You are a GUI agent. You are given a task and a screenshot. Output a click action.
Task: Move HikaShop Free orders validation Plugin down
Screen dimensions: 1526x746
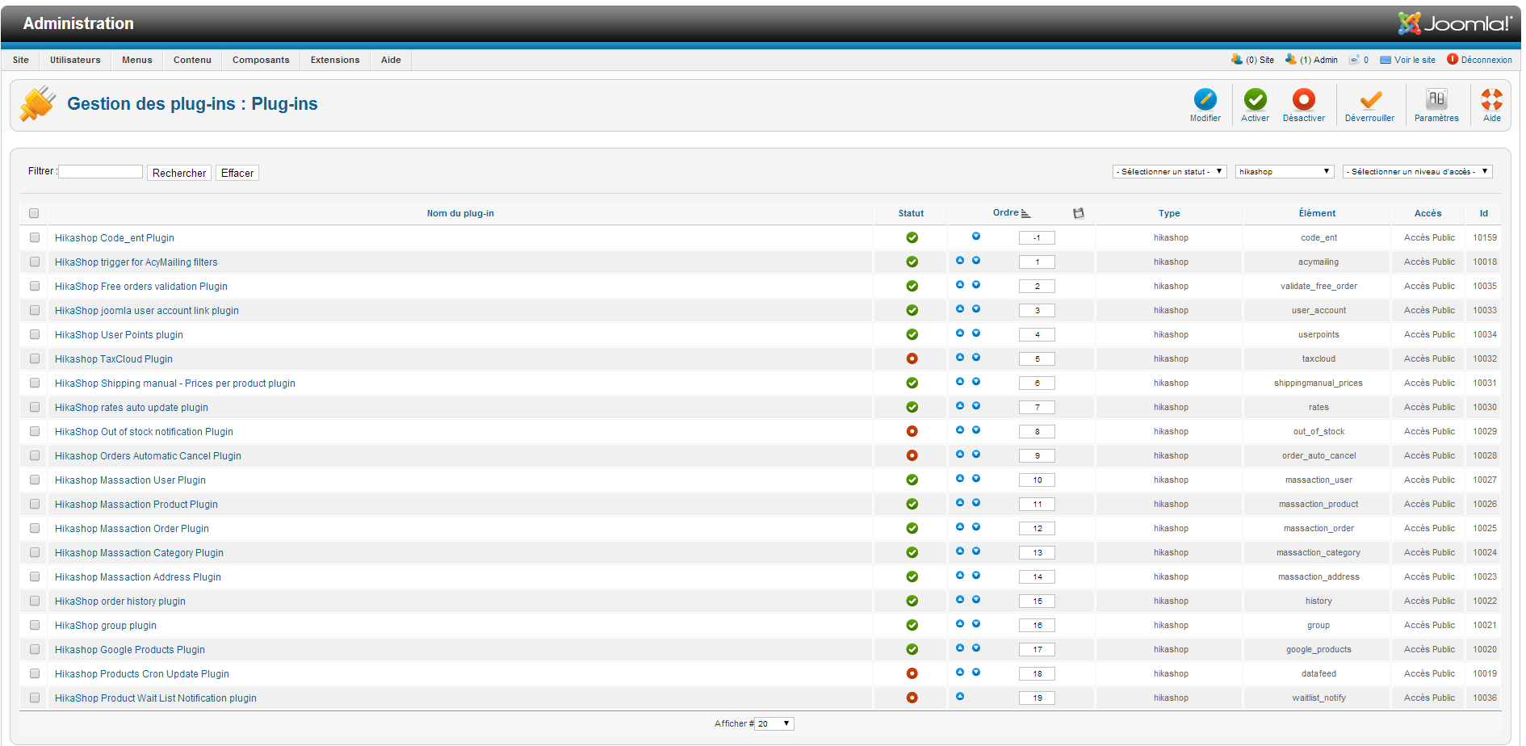(976, 285)
